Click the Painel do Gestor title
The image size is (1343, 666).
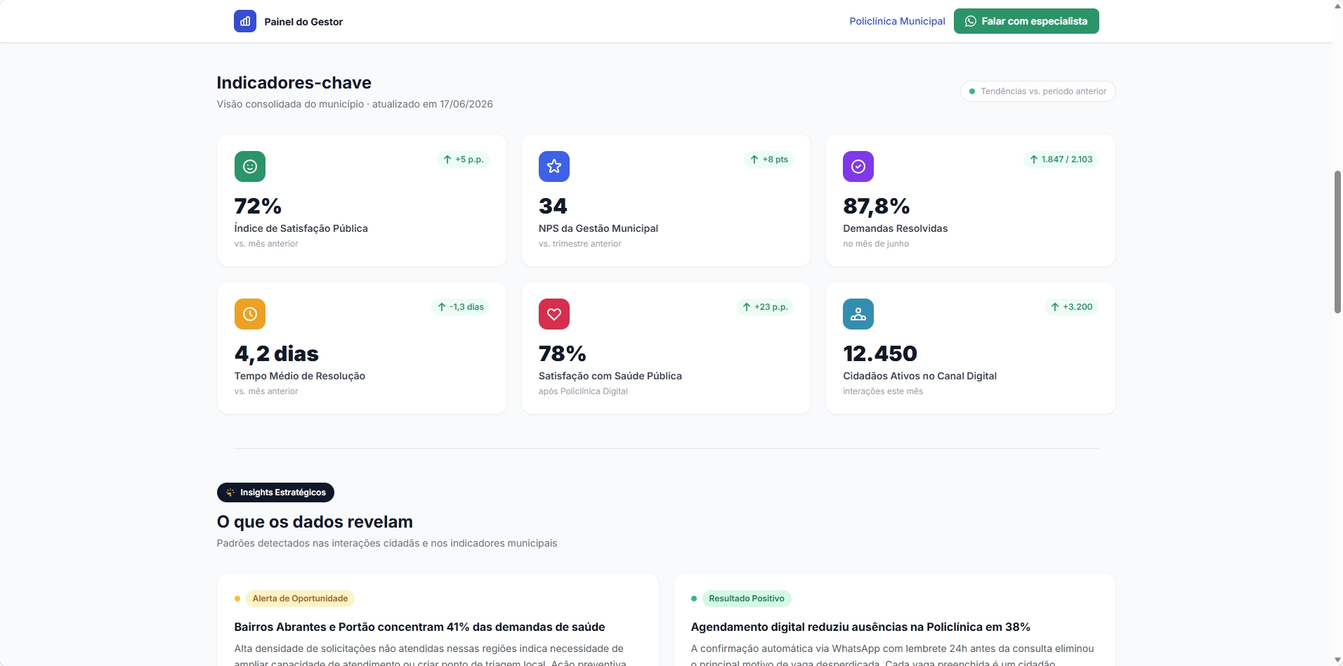point(303,22)
